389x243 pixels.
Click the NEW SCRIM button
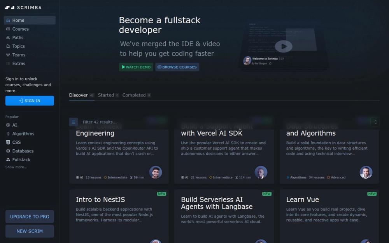[30, 231]
